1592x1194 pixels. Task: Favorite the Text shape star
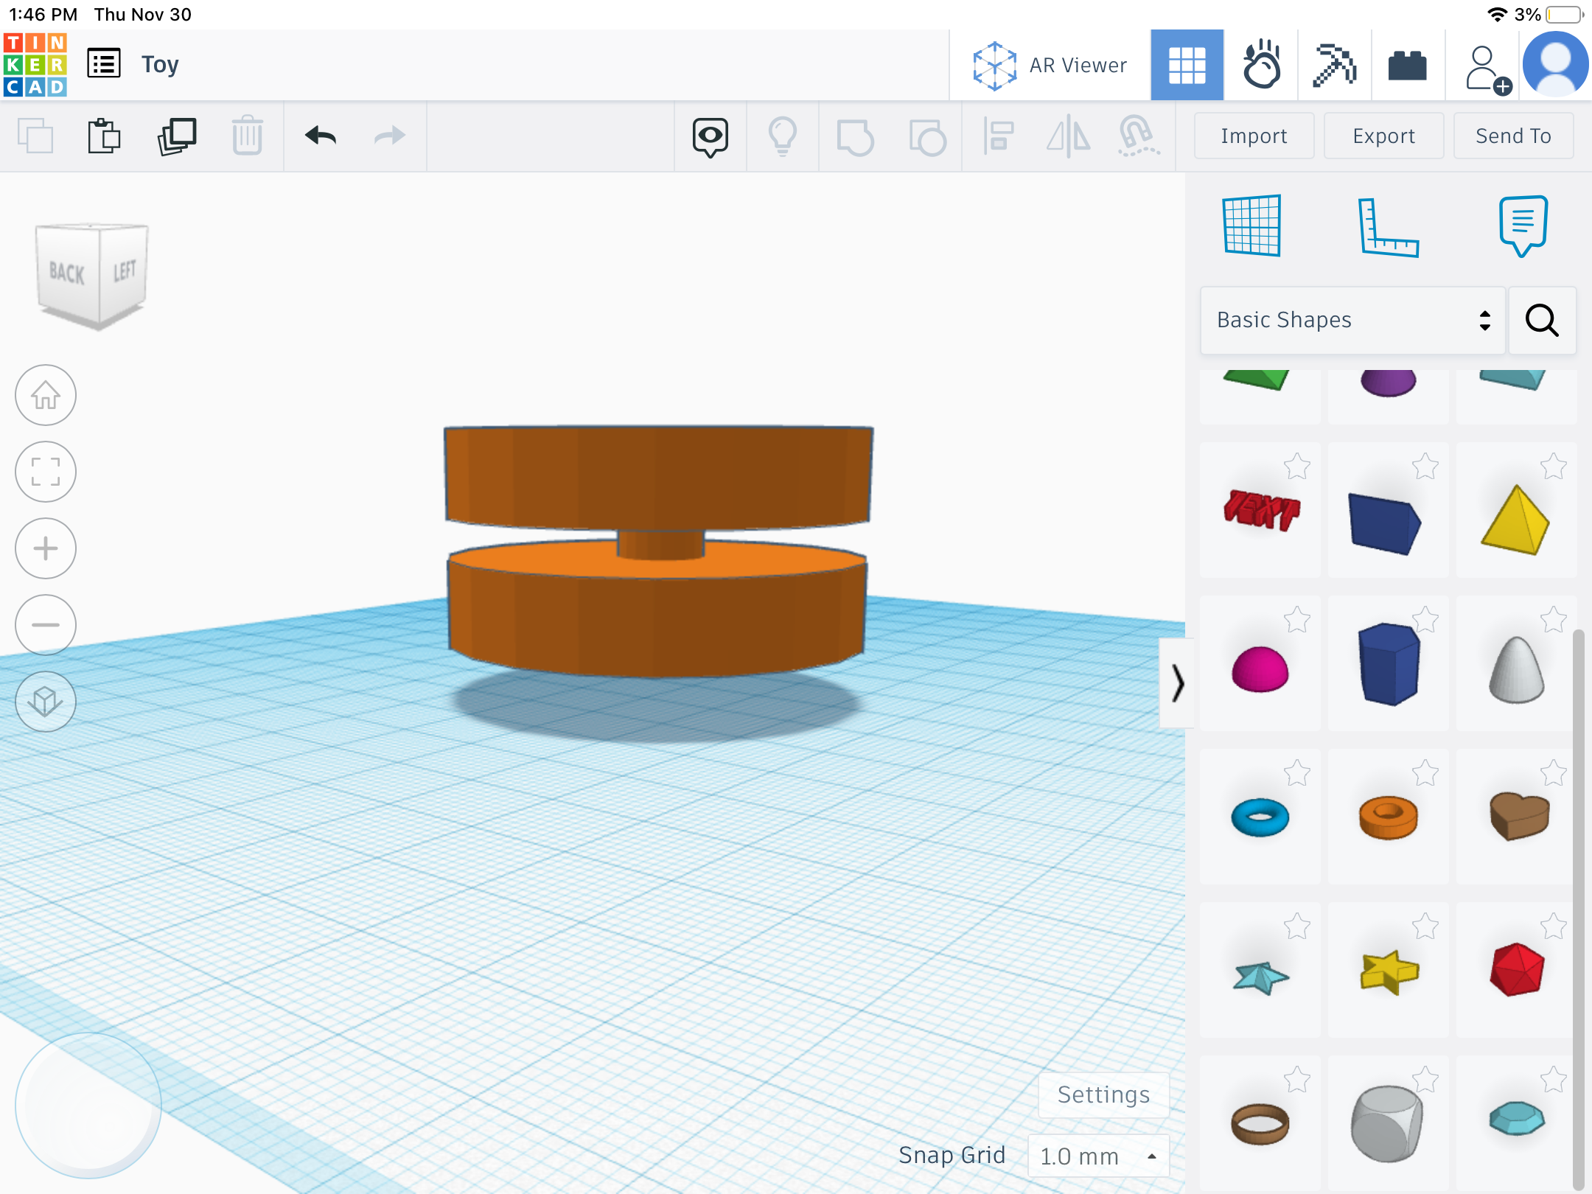coord(1297,467)
